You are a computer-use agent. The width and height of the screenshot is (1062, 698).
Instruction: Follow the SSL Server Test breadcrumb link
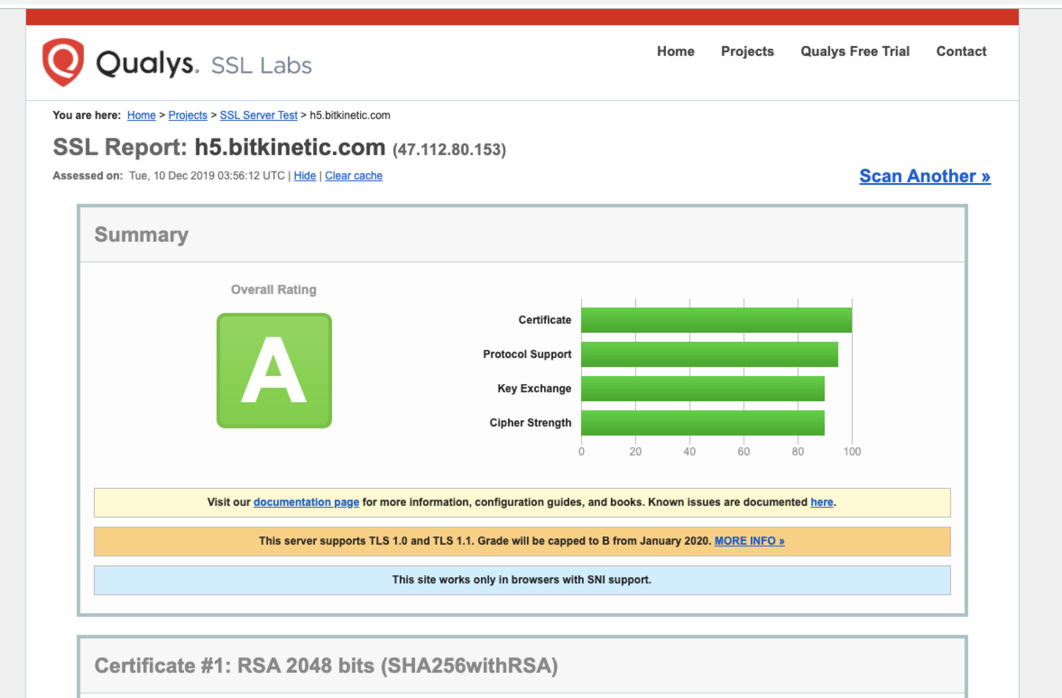[x=259, y=115]
